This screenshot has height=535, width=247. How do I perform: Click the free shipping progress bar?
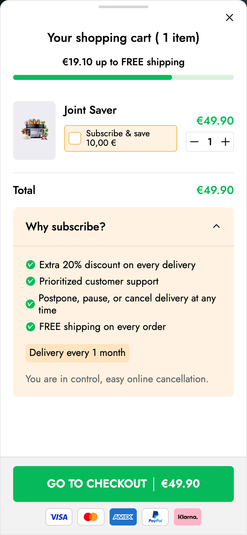click(123, 77)
